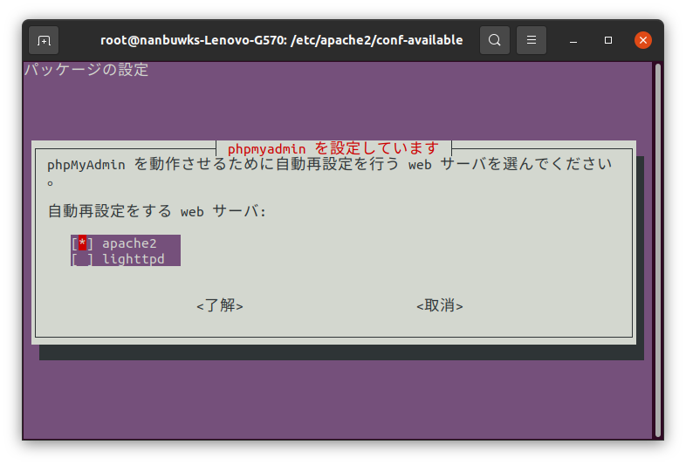Minimize the terminal window
686x465 pixels.
[x=573, y=40]
